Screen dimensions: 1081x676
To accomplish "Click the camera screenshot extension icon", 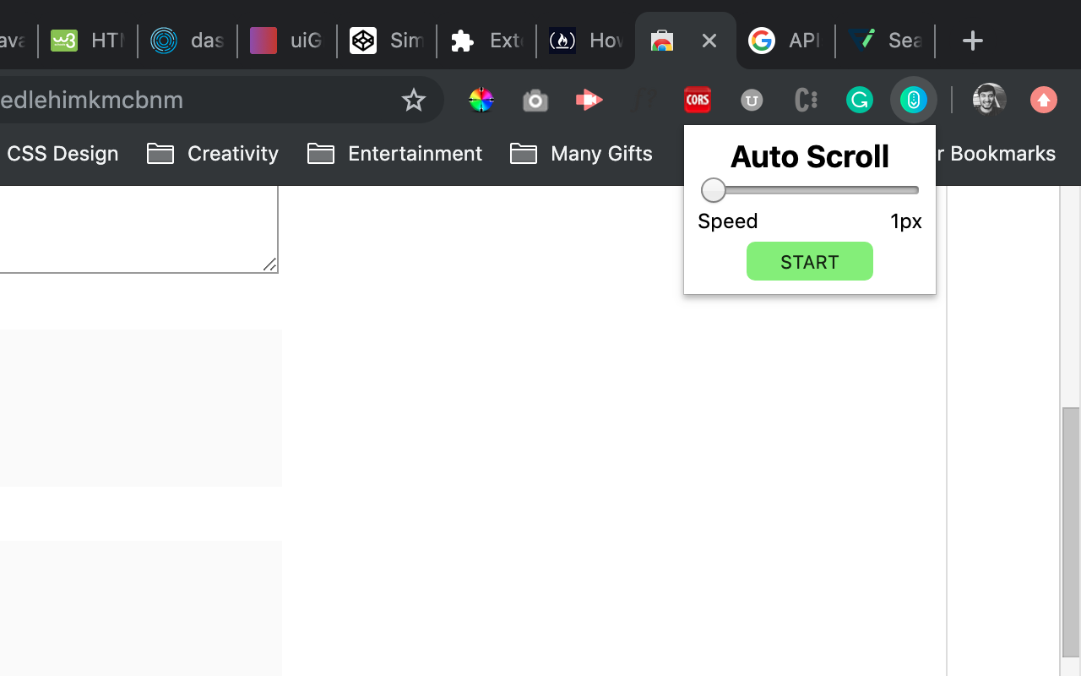I will (535, 101).
